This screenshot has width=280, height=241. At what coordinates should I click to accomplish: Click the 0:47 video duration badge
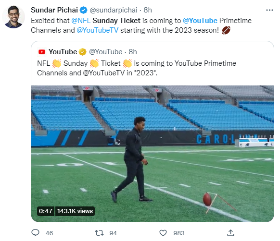pos(46,211)
